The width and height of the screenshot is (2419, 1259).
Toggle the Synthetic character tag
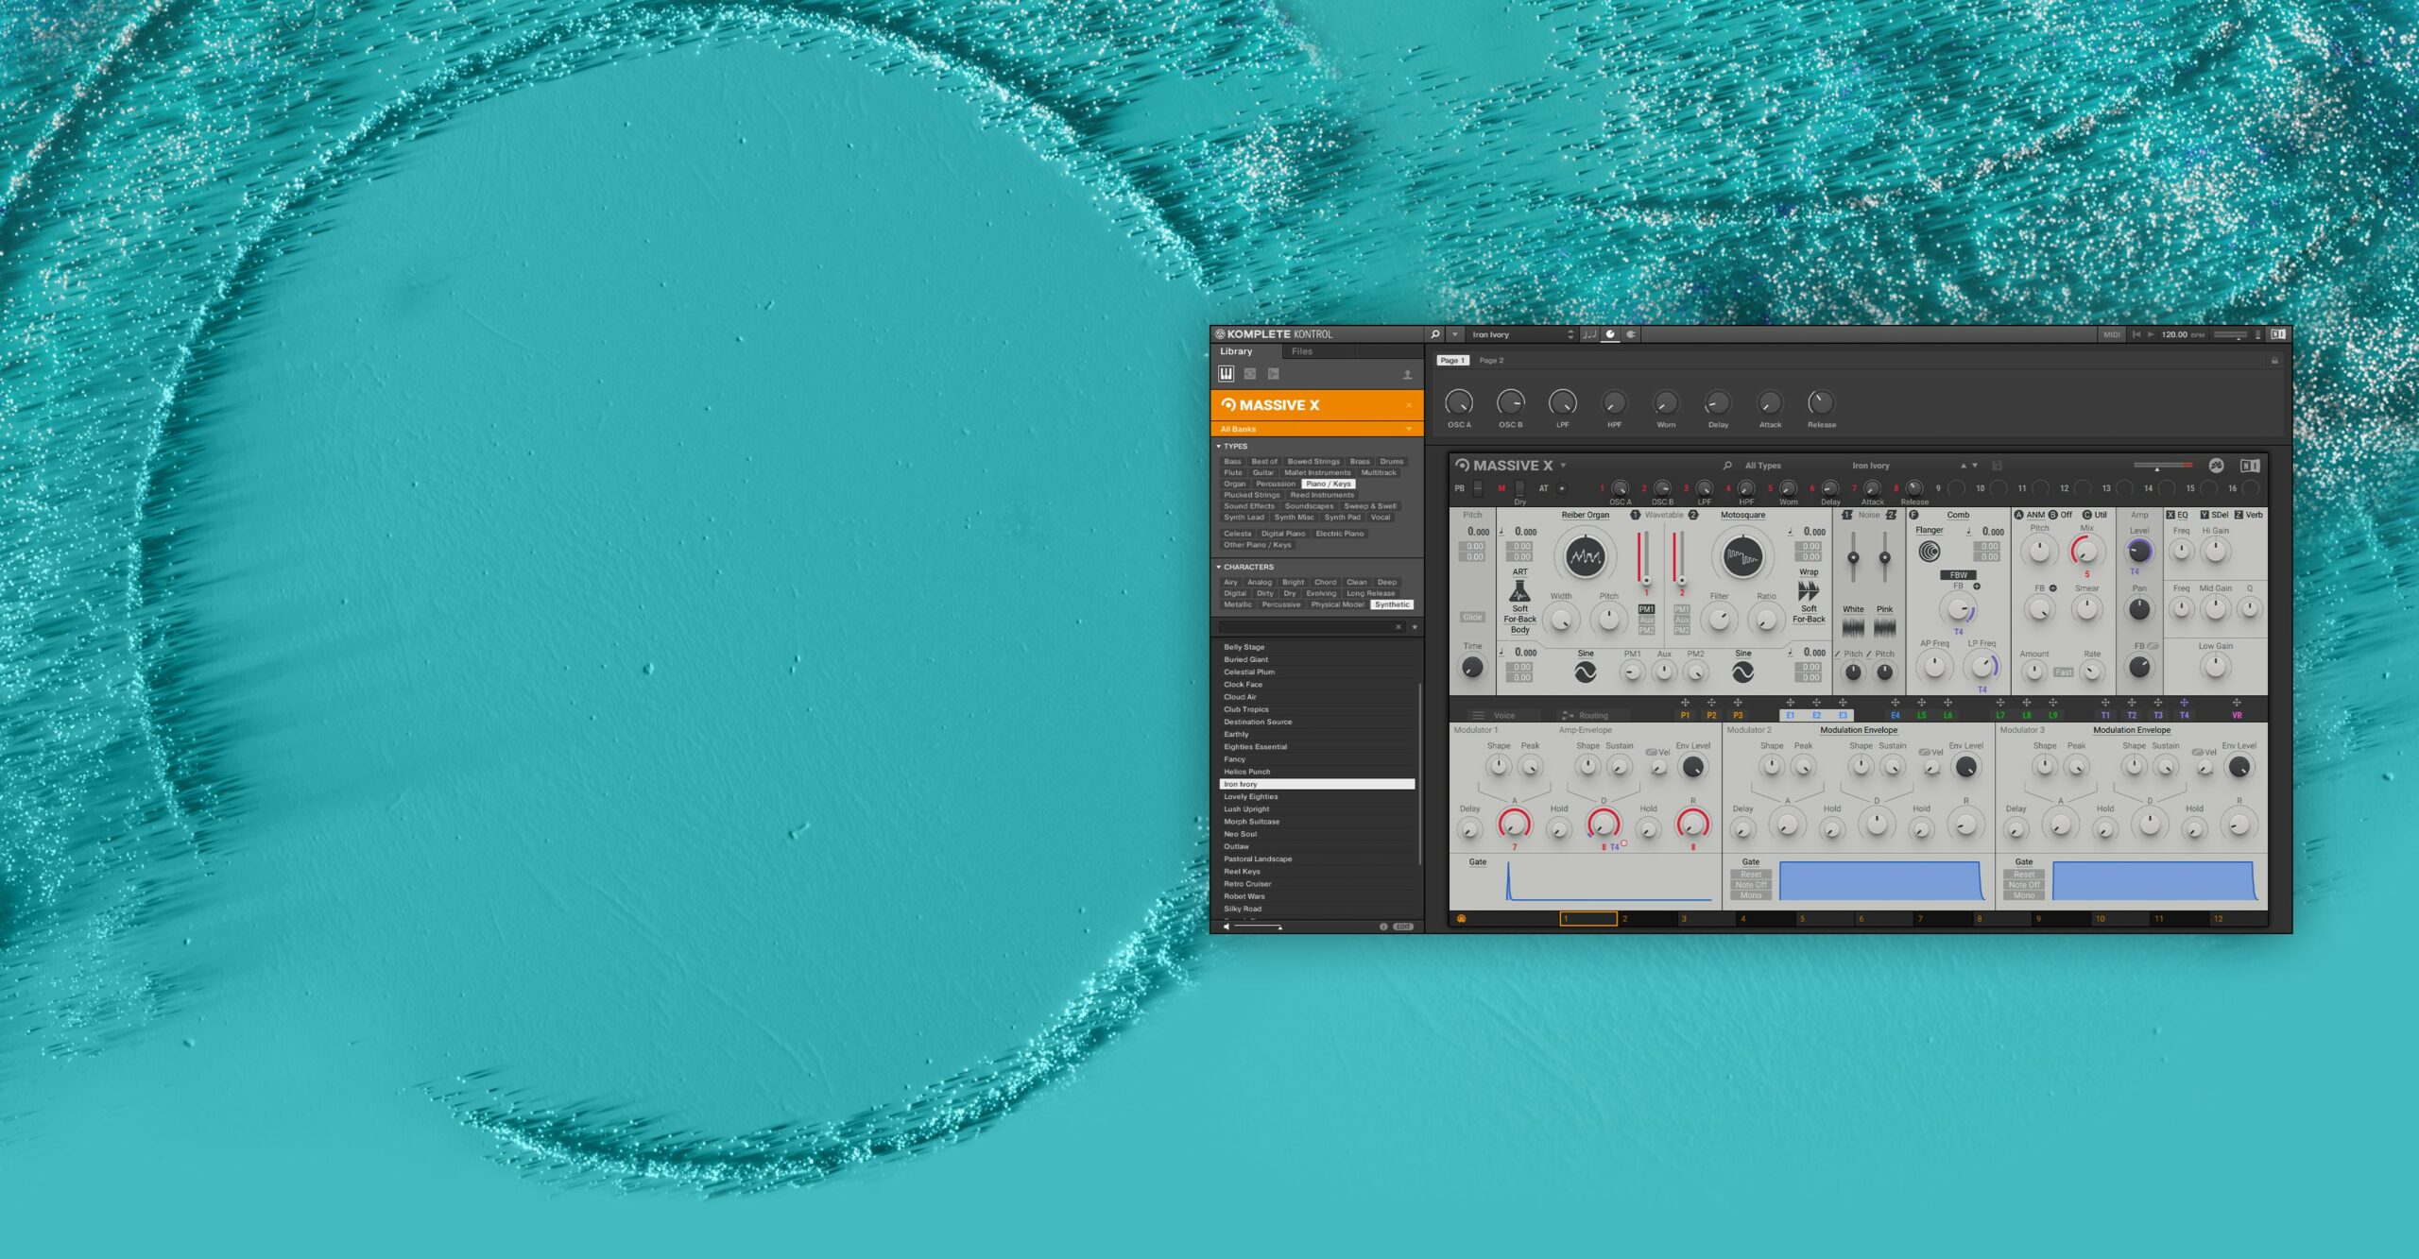(x=1392, y=604)
